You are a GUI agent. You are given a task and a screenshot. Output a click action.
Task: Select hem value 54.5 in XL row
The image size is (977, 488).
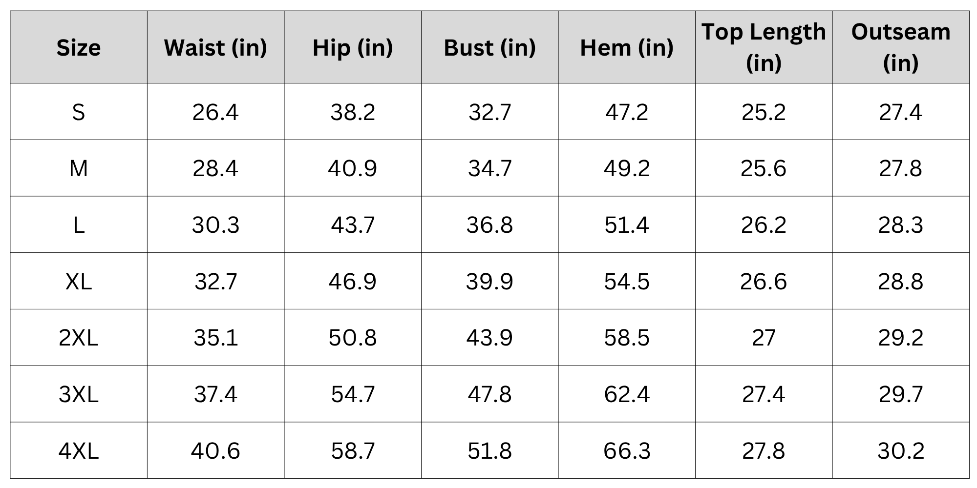click(627, 281)
